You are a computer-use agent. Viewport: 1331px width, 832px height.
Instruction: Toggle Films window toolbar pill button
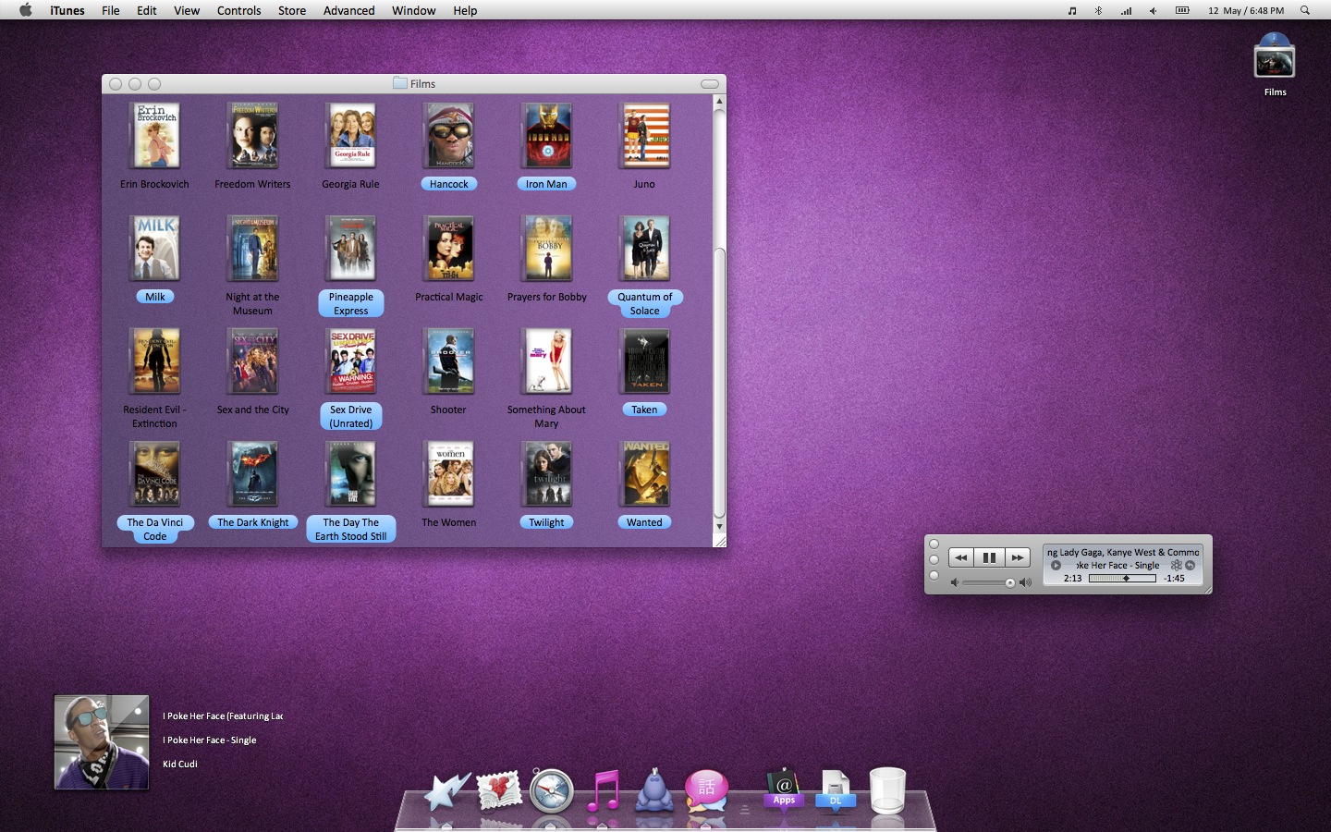tap(710, 84)
